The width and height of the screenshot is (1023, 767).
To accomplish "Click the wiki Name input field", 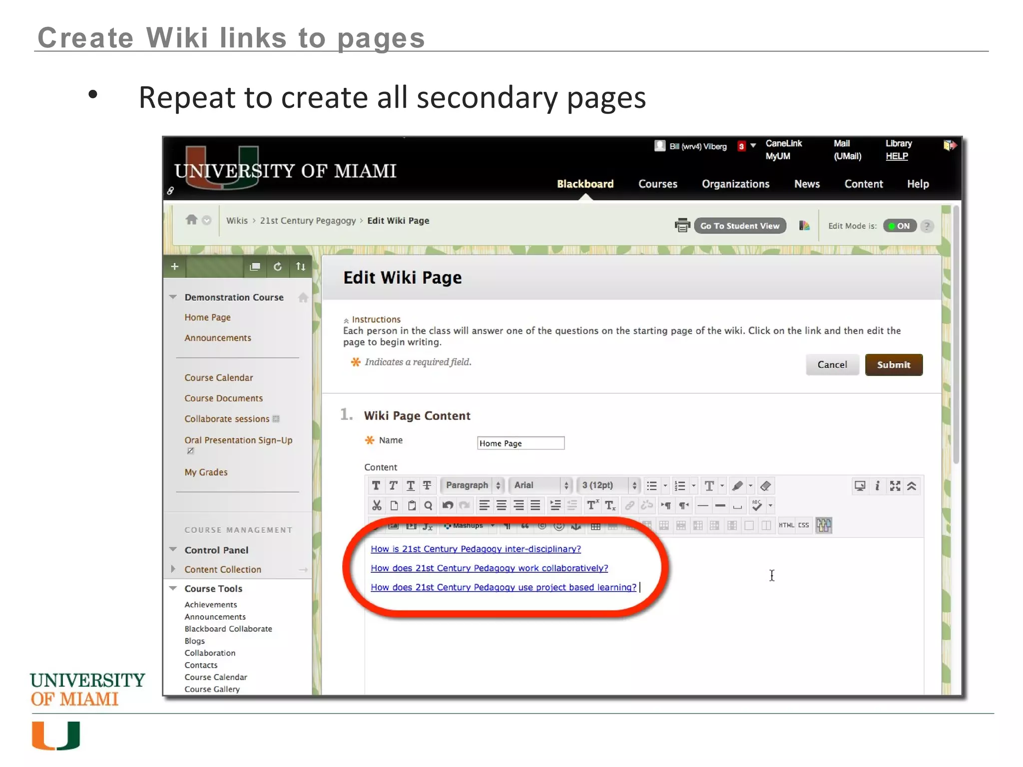I will (520, 443).
